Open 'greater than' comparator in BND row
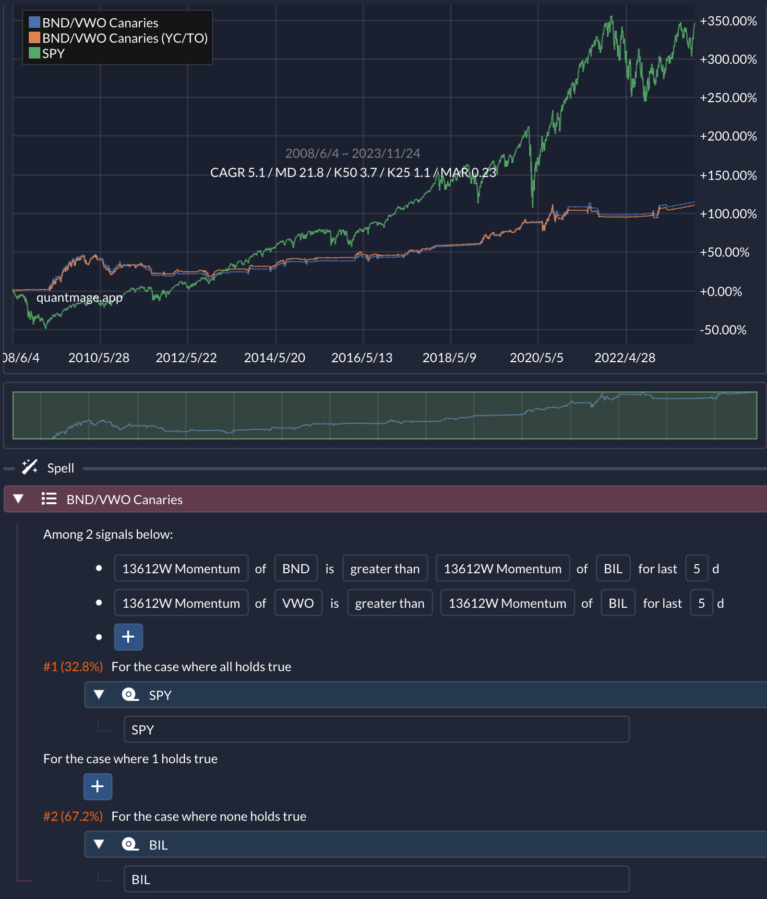Screen dimensions: 767x899 pyautogui.click(x=385, y=568)
